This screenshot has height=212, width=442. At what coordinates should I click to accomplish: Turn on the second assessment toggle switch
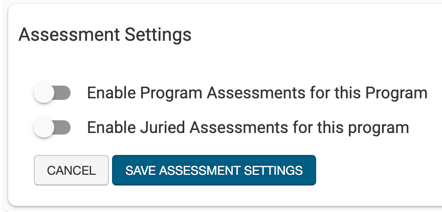tap(52, 127)
